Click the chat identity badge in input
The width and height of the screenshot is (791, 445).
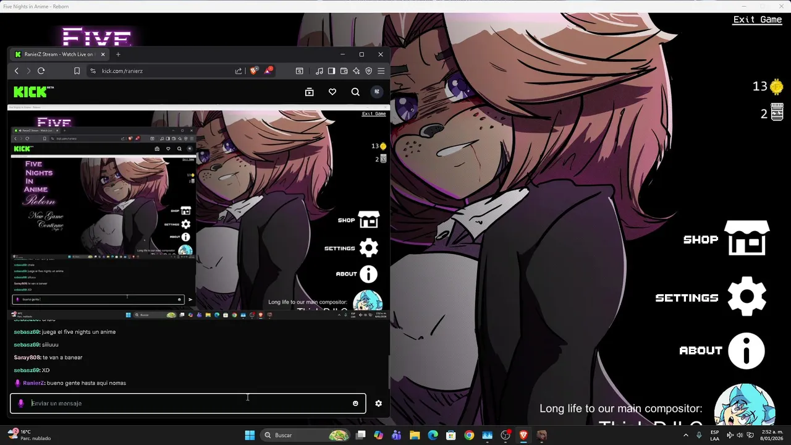20,404
